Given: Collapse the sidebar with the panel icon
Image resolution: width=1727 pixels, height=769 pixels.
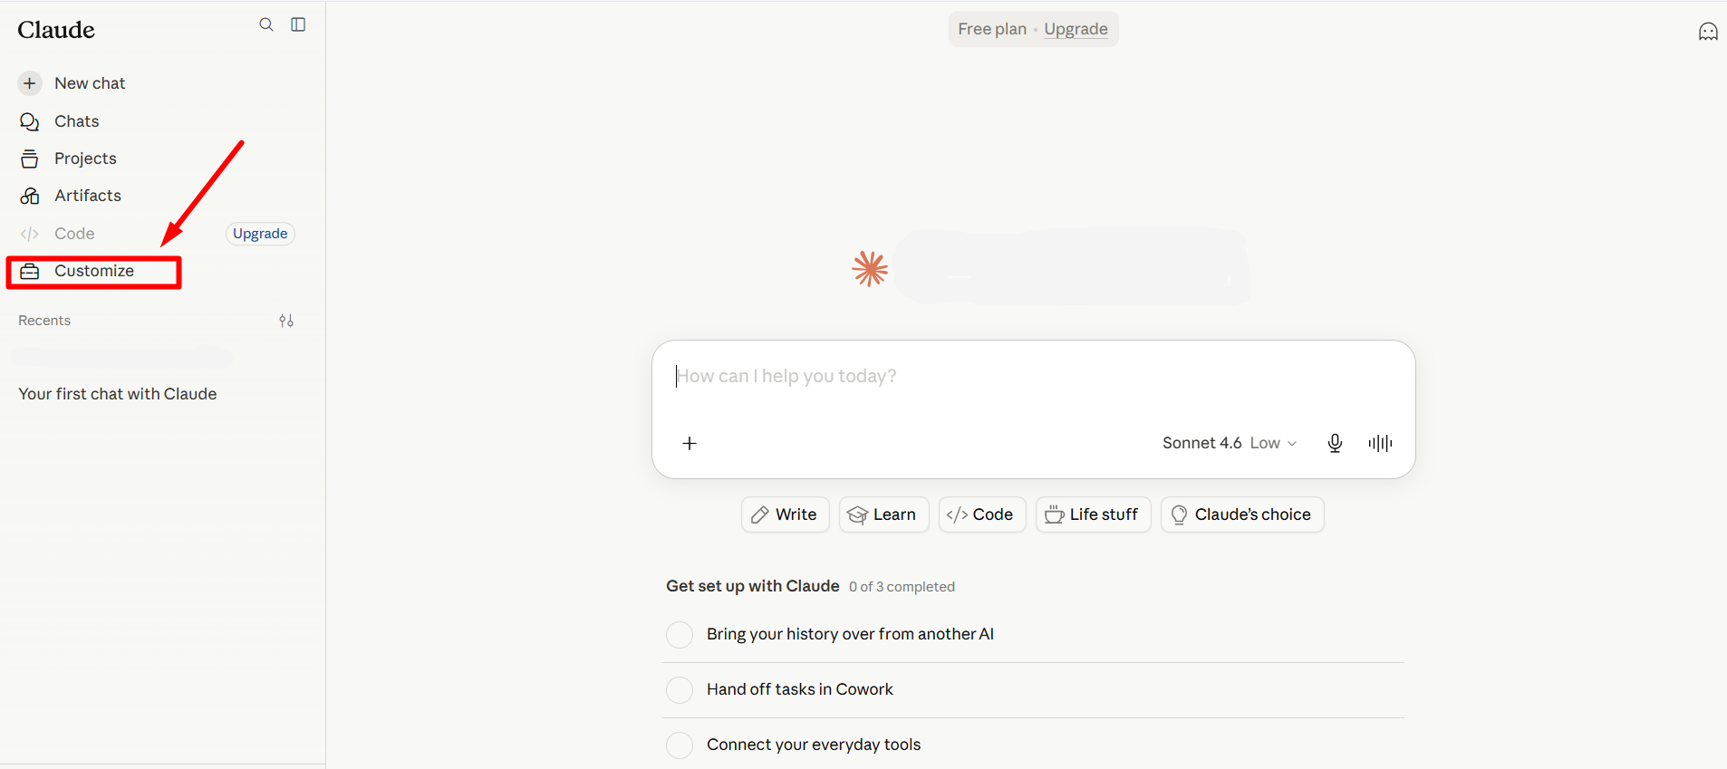Looking at the screenshot, I should coord(298,24).
